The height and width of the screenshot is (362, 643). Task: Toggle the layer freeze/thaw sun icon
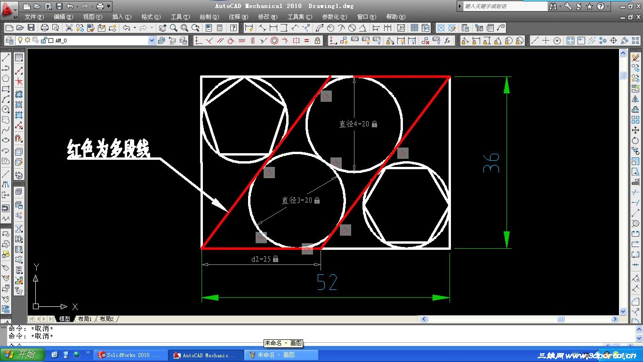click(27, 41)
